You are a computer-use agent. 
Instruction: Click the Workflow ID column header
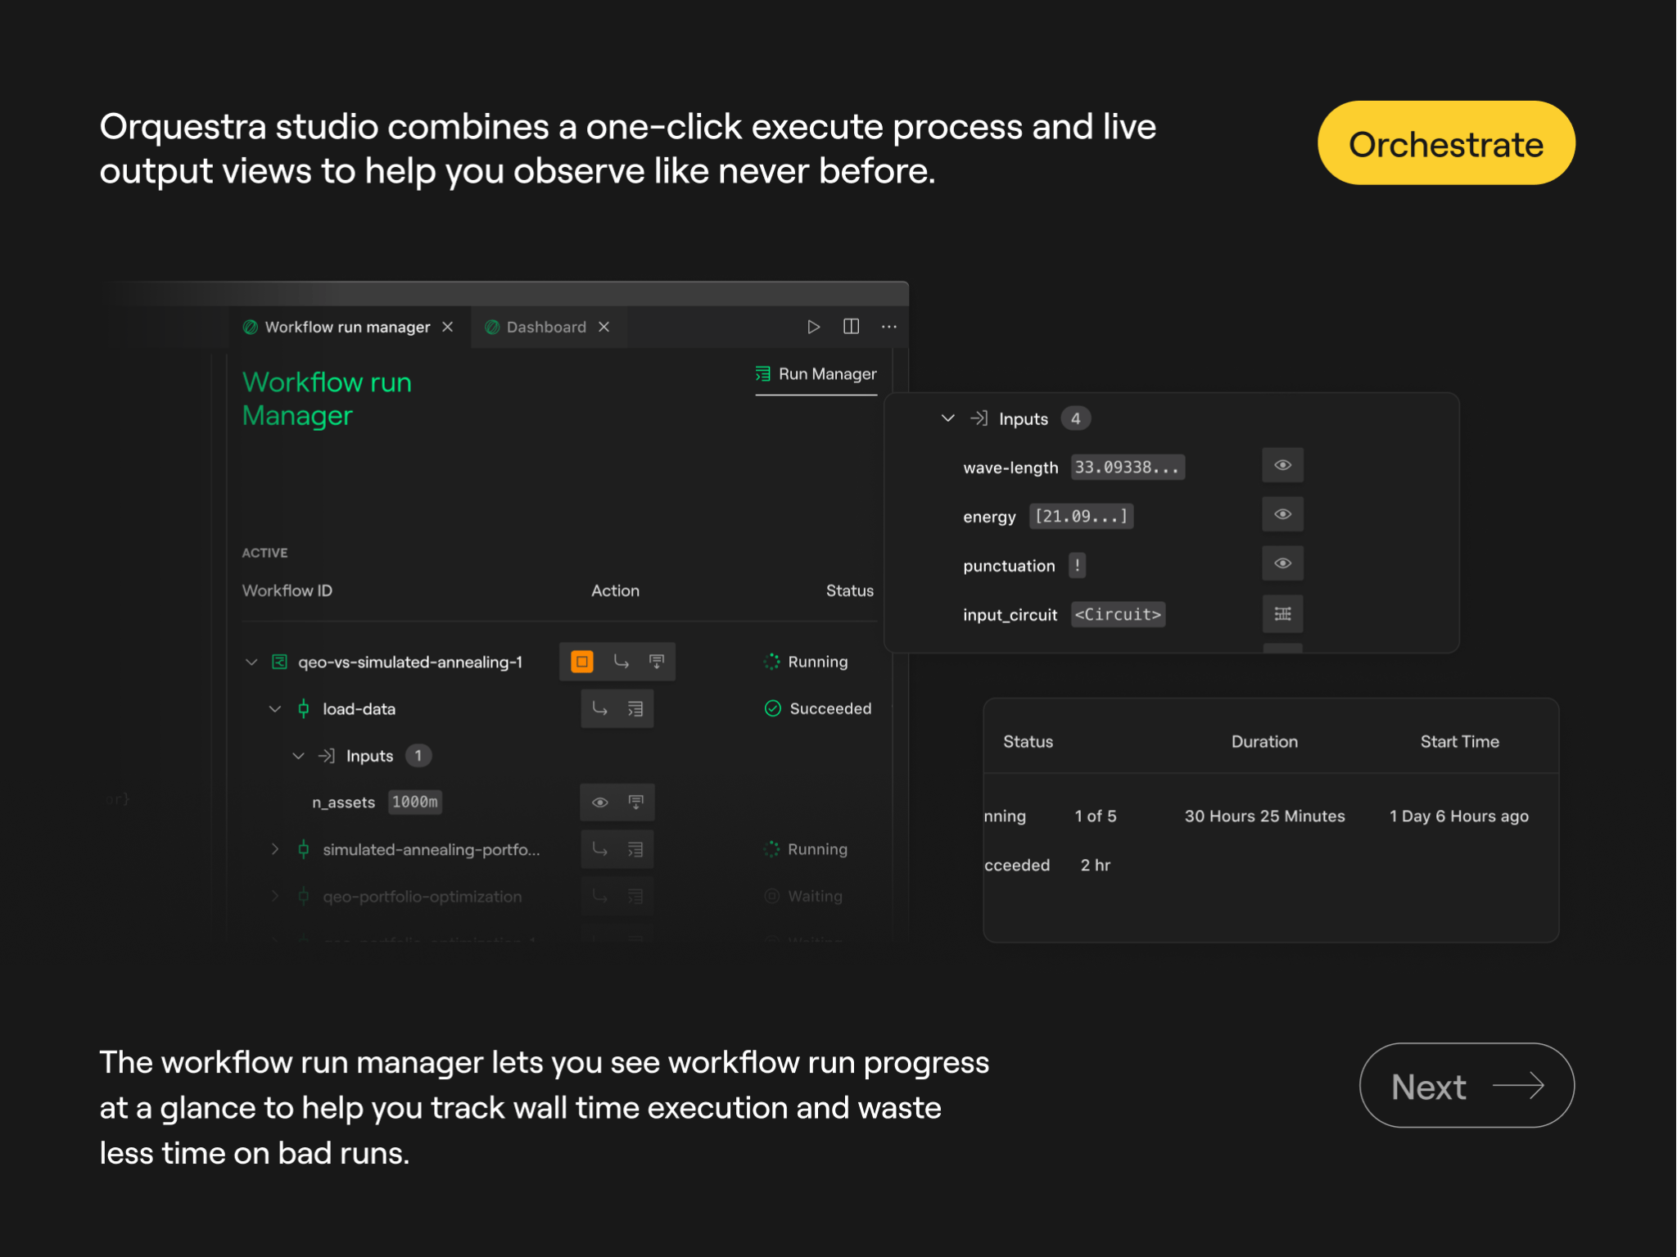point(287,590)
